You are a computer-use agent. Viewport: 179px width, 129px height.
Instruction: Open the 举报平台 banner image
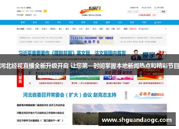pos(92,40)
